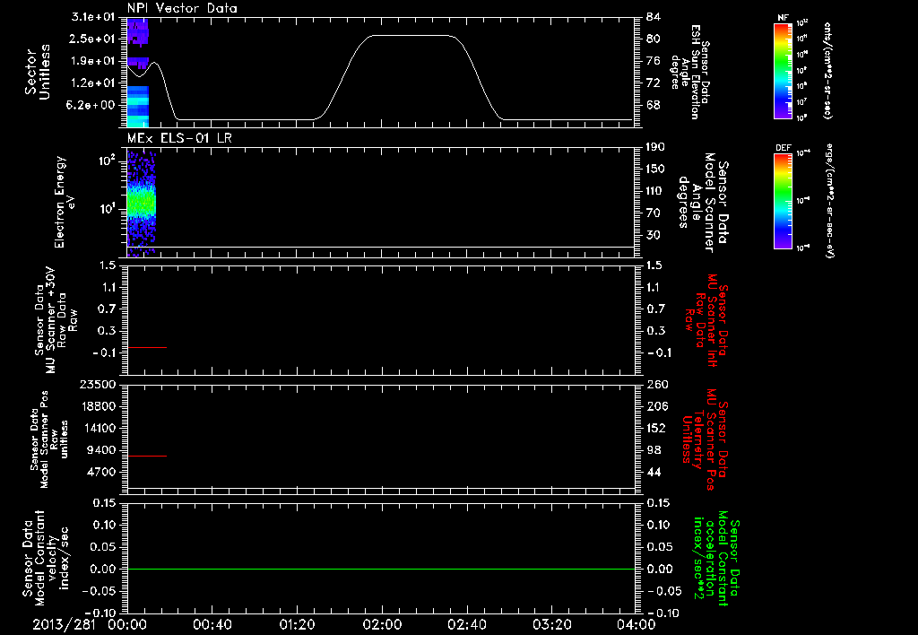918x635 pixels.
Task: Click the ELS electron energy spectrogram data
Action: click(x=142, y=204)
